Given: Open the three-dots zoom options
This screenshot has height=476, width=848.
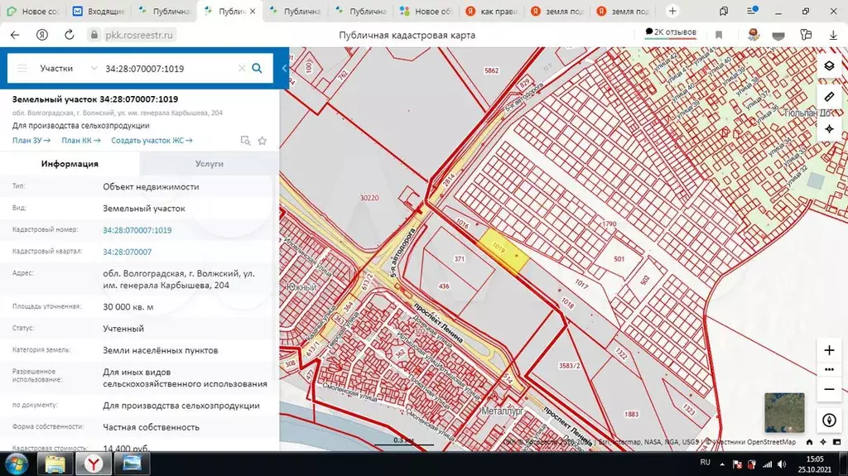Looking at the screenshot, I should click(x=829, y=370).
